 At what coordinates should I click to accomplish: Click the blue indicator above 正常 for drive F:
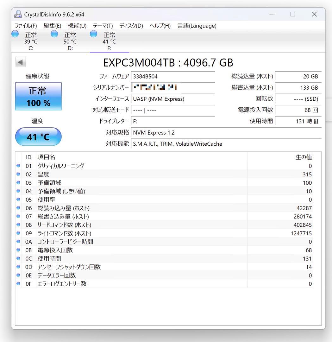point(93,34)
